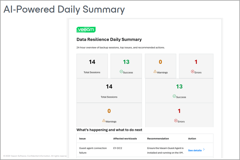240x160 pixels.
Task: Click the Issue column header
Action: (x=82, y=139)
